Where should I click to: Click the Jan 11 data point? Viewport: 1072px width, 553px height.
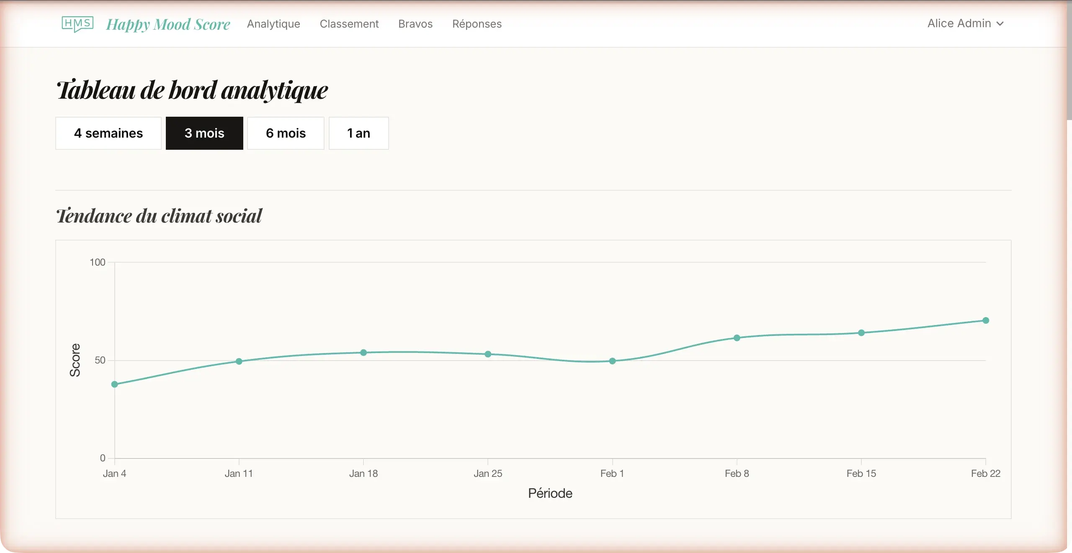239,361
